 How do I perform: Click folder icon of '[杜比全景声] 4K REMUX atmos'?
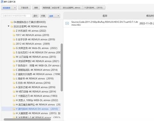click(x=12, y=26)
